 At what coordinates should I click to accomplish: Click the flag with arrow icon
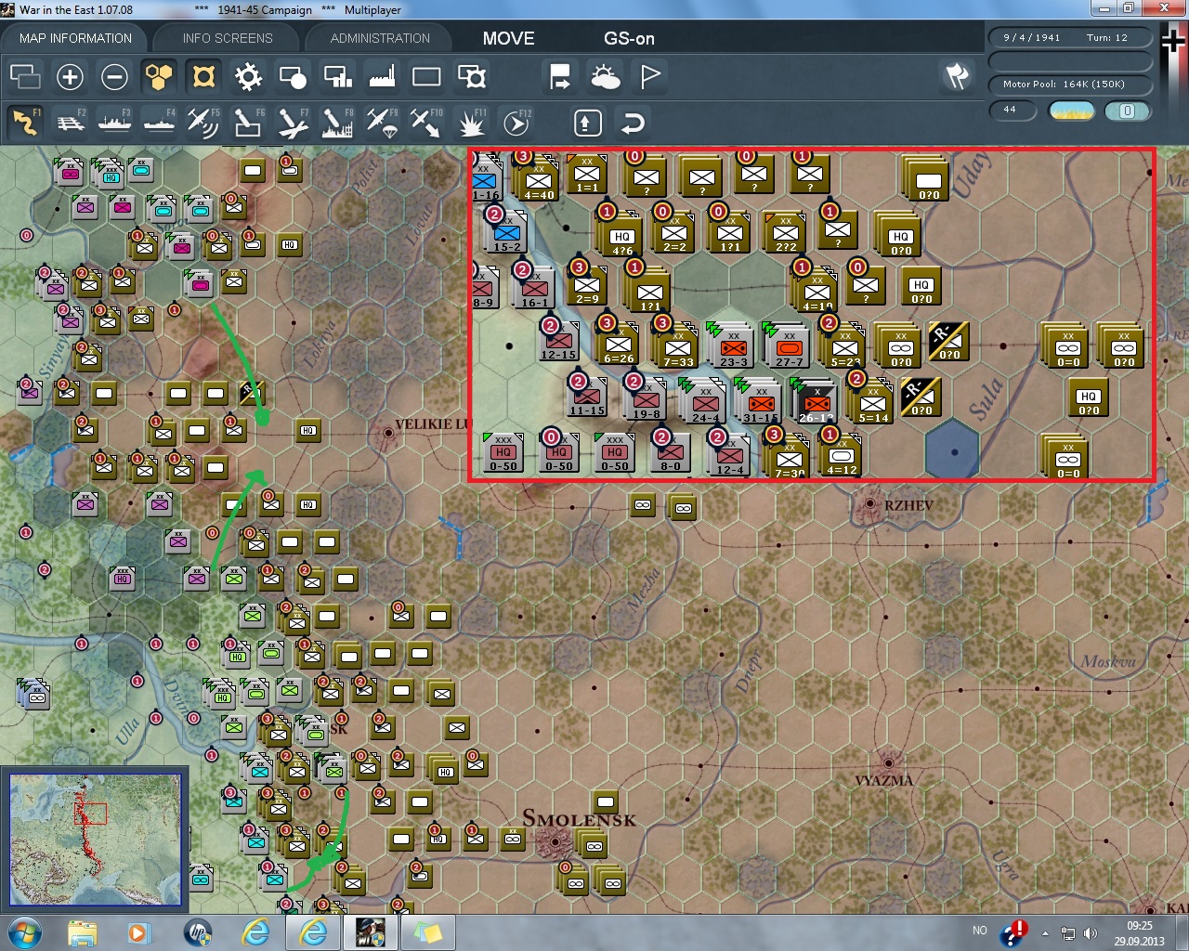coord(560,77)
